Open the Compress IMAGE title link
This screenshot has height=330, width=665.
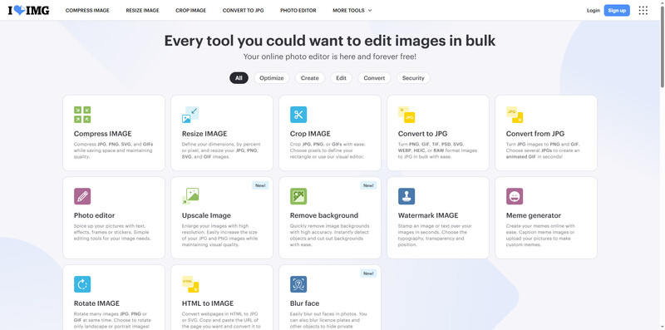click(x=102, y=134)
